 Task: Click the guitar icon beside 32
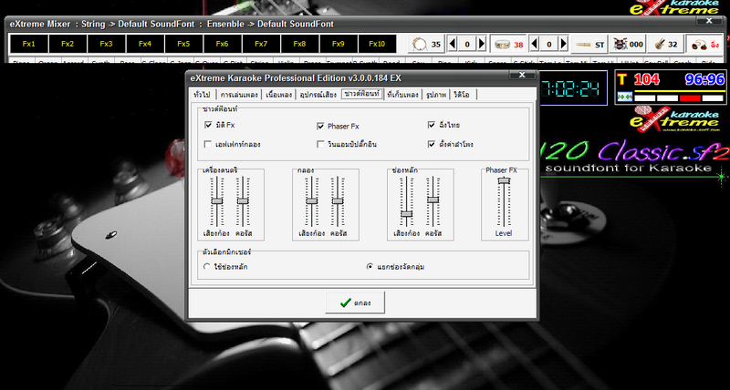tap(658, 44)
